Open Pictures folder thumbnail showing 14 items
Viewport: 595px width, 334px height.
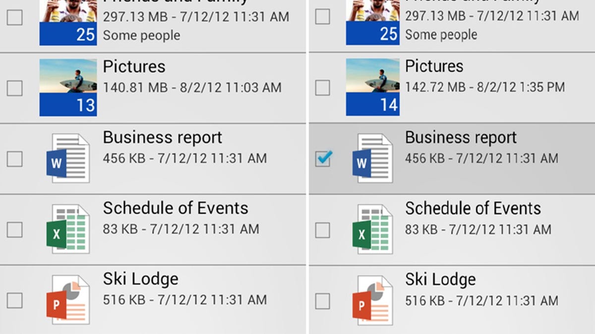pyautogui.click(x=372, y=88)
